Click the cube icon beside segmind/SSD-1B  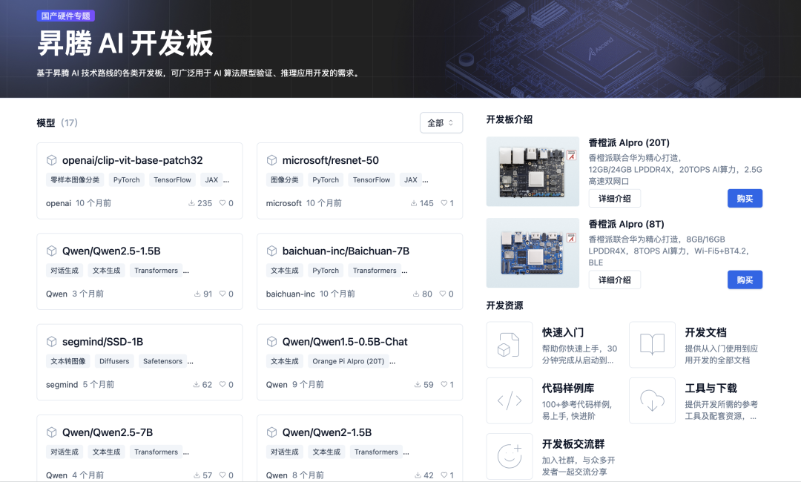click(51, 342)
